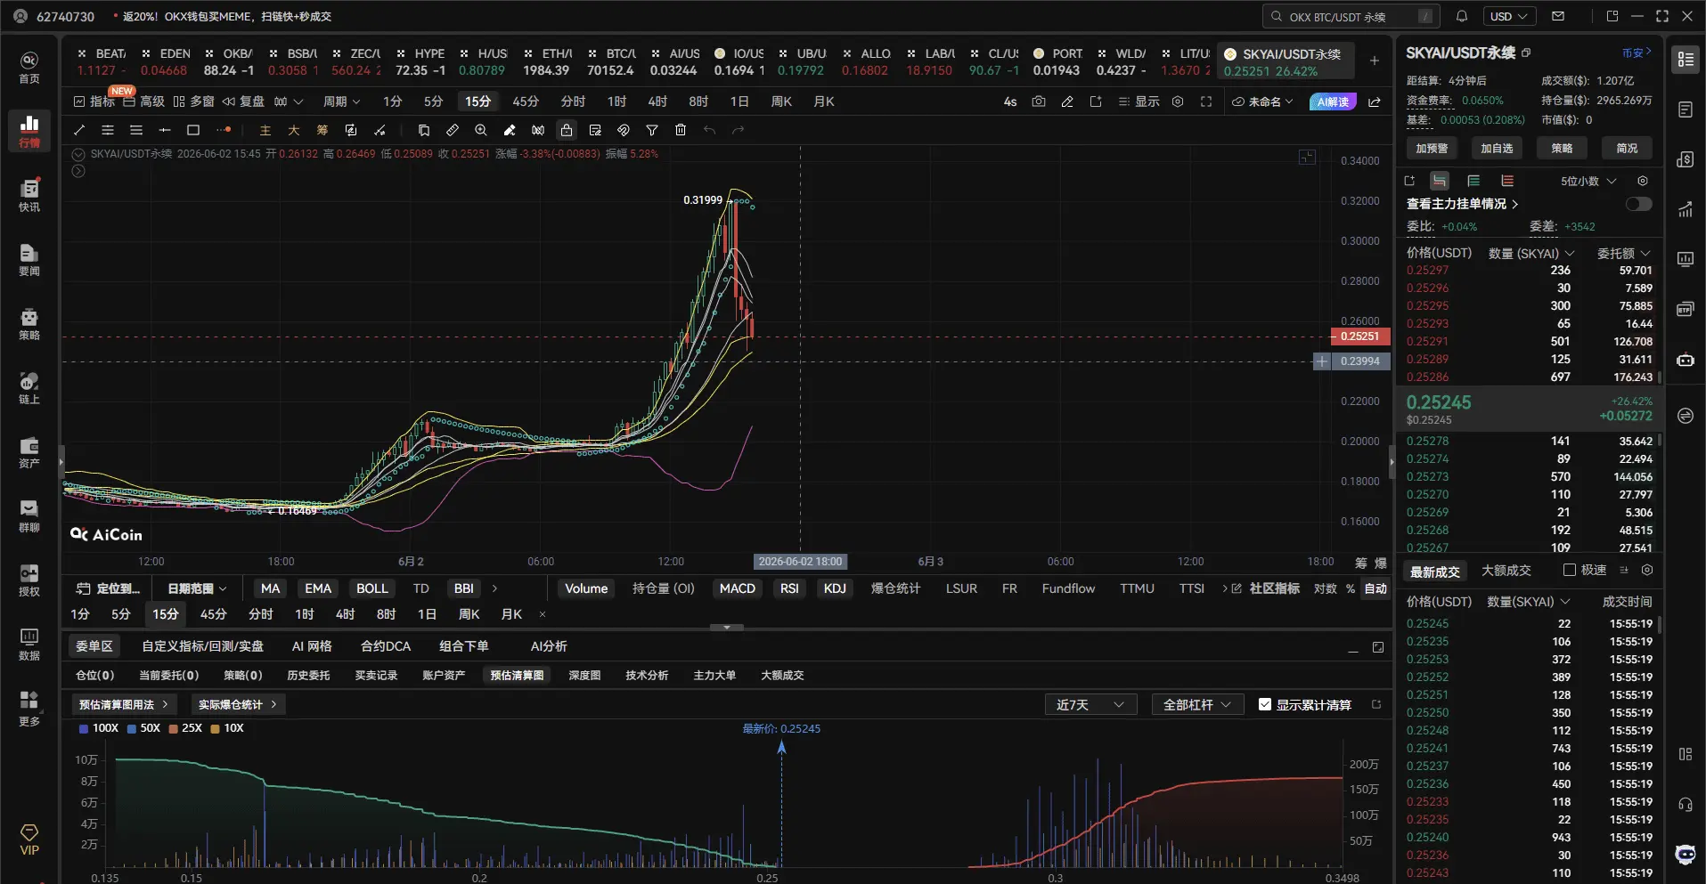Click the zoom-in magnifier tool
This screenshot has width=1706, height=884.
coord(481,130)
